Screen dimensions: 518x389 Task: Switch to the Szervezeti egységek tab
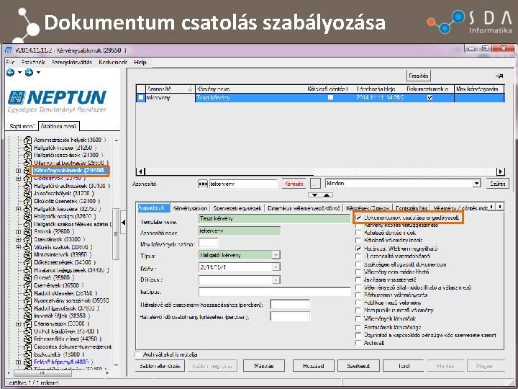tap(237, 208)
